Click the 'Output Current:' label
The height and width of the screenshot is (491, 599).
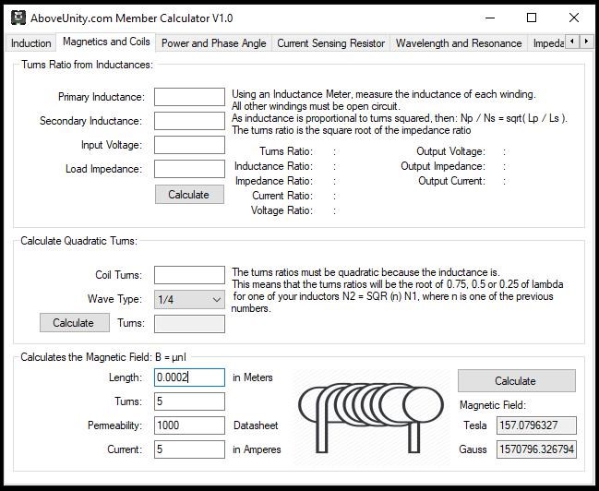click(452, 181)
